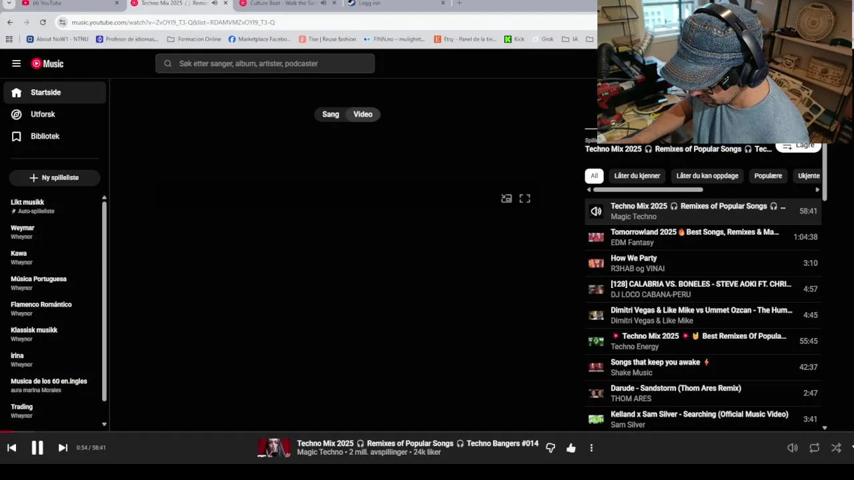
Task: Select Låter du kan oppdage filter chip
Action: pos(707,176)
